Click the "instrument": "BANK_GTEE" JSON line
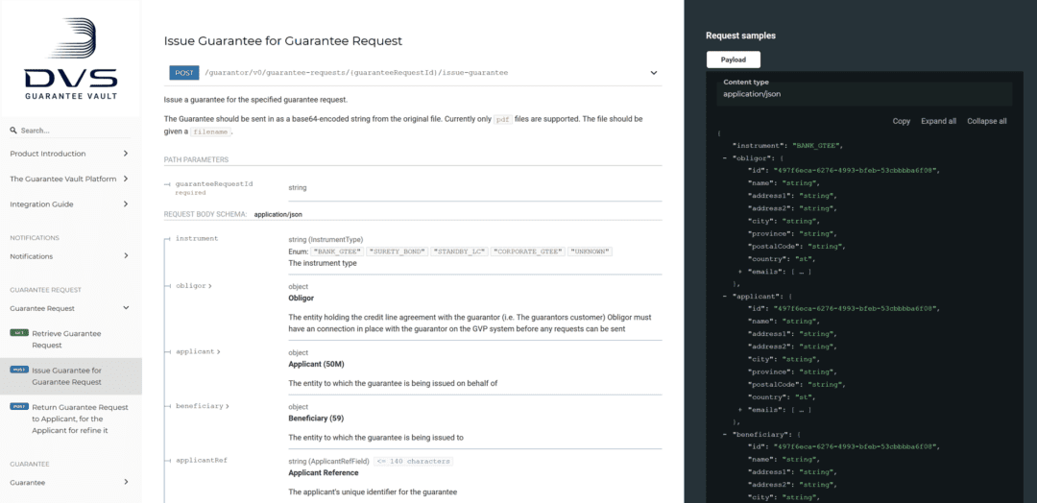Screen dimensions: 1037x503 (787, 145)
